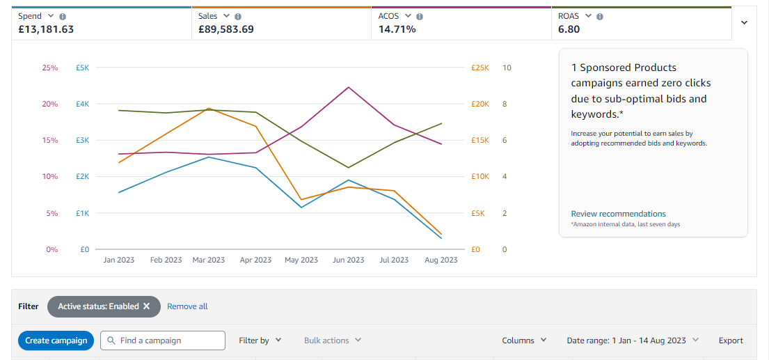Click the Jan 2023 axis label

pos(119,260)
